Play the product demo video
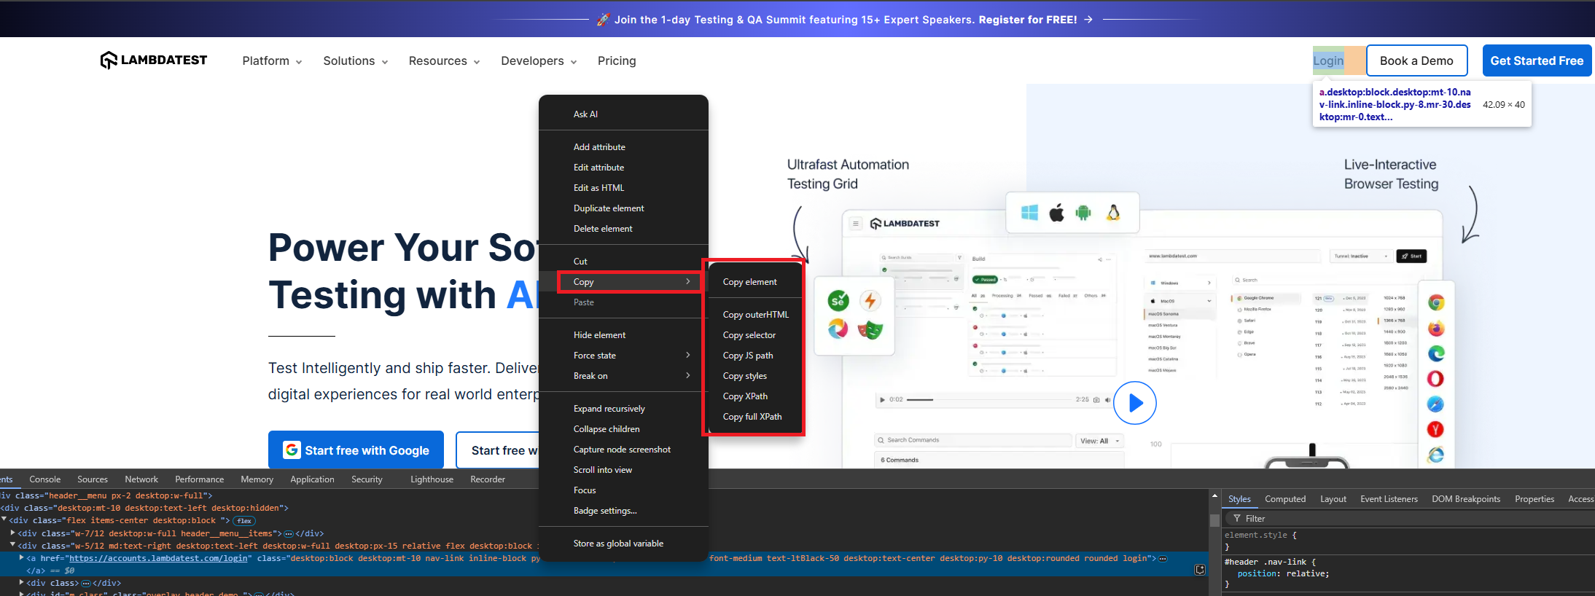The height and width of the screenshot is (596, 1595). coord(1135,403)
